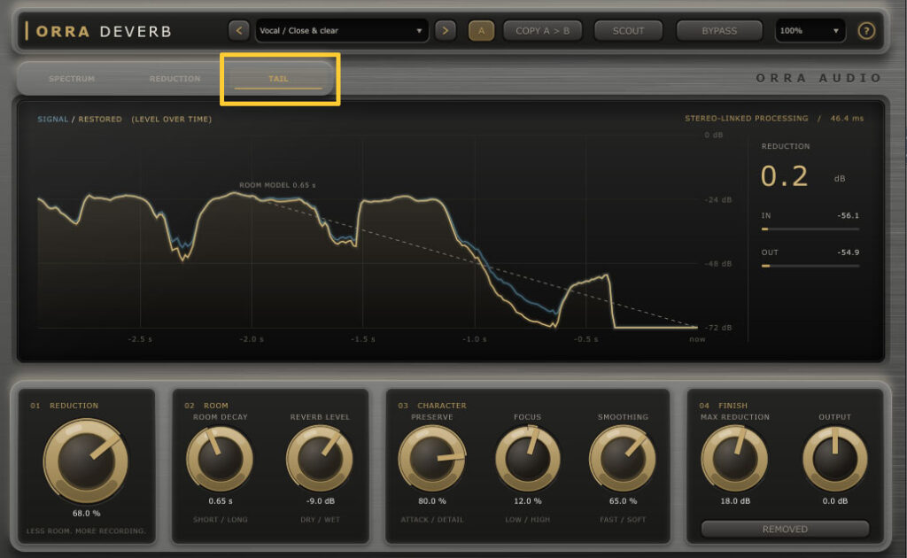Go to the next preset arrow
This screenshot has height=558, width=907.
(445, 31)
